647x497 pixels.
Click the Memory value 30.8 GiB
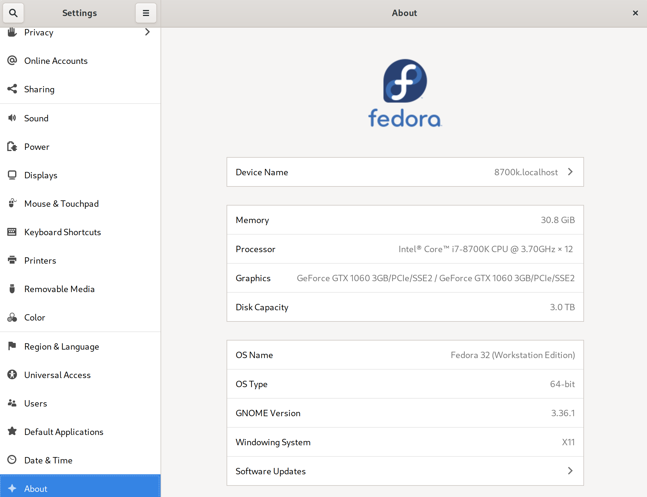pyautogui.click(x=558, y=220)
